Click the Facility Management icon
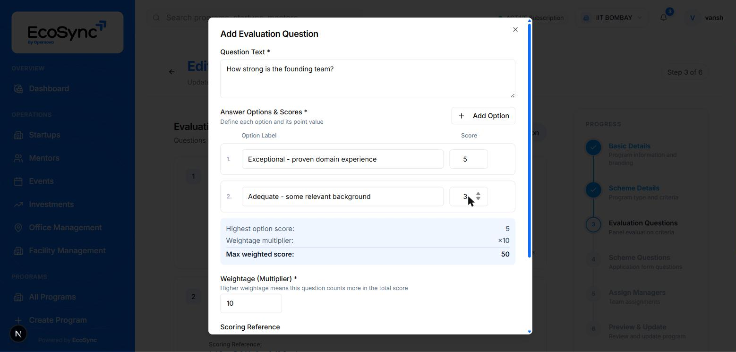This screenshot has height=352, width=736. click(18, 251)
